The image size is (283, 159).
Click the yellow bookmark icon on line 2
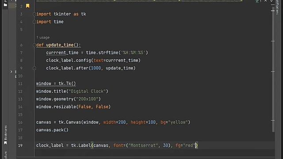(27, 6)
